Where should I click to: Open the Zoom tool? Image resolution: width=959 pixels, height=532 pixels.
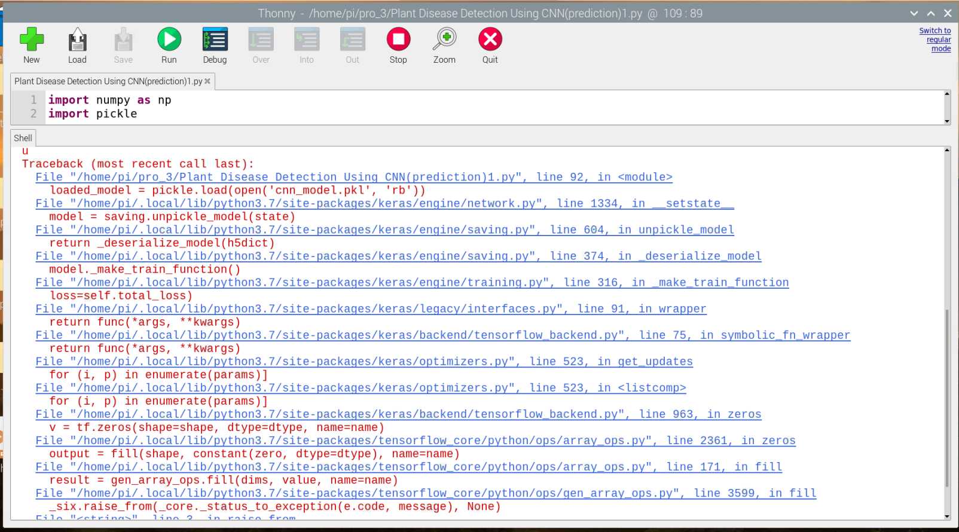pos(444,45)
